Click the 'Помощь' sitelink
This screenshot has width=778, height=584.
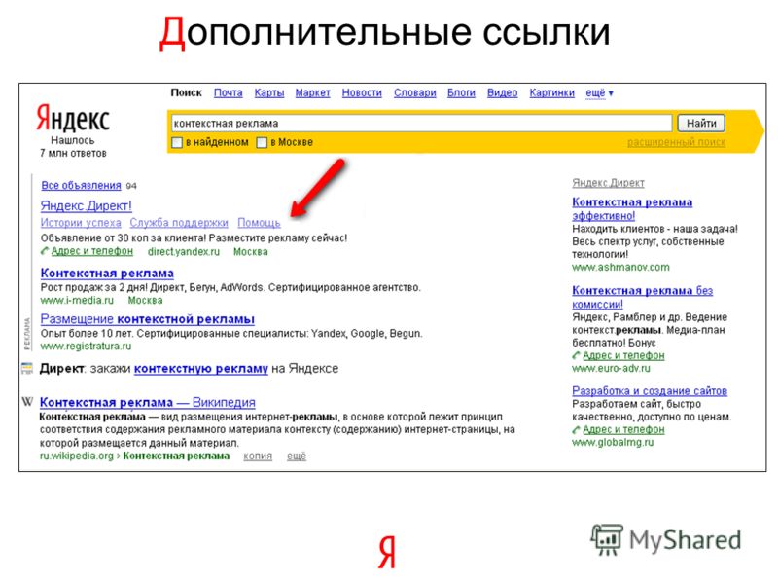[x=259, y=223]
